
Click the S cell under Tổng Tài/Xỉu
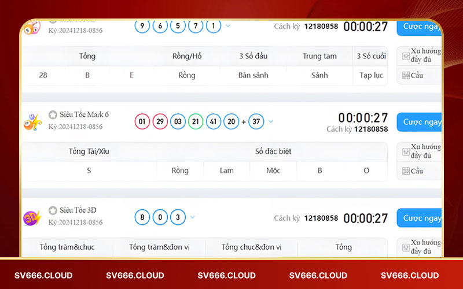[x=89, y=171]
